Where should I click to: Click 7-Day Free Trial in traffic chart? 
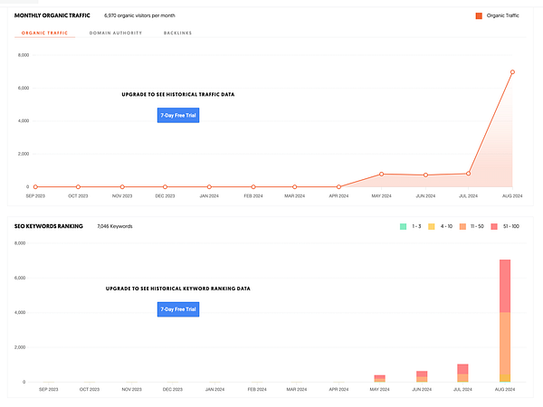178,116
